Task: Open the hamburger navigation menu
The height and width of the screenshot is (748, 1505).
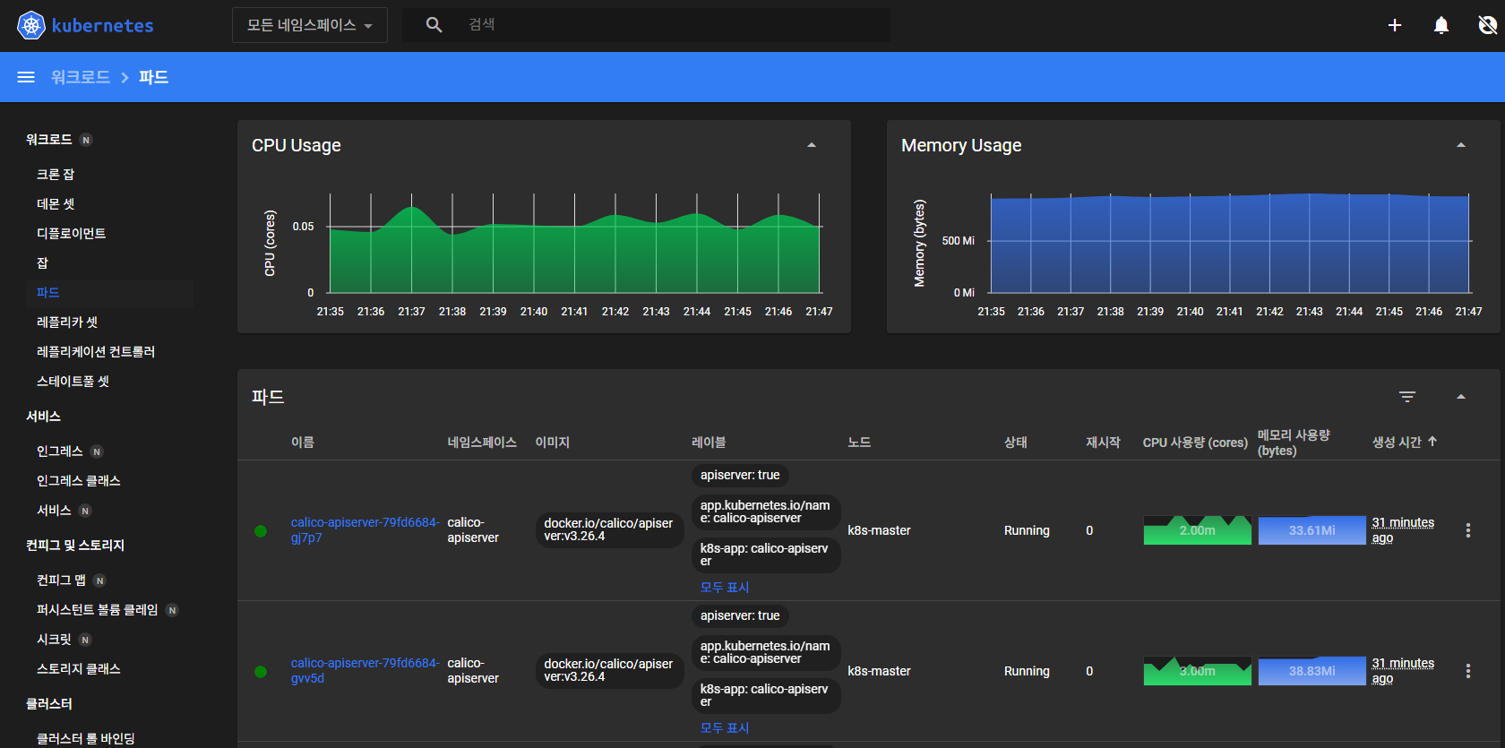Action: 26,77
